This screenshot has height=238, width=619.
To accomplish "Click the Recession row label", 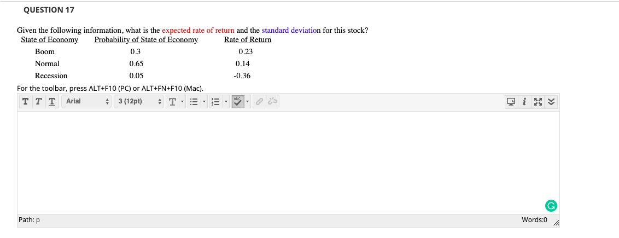I will [51, 76].
